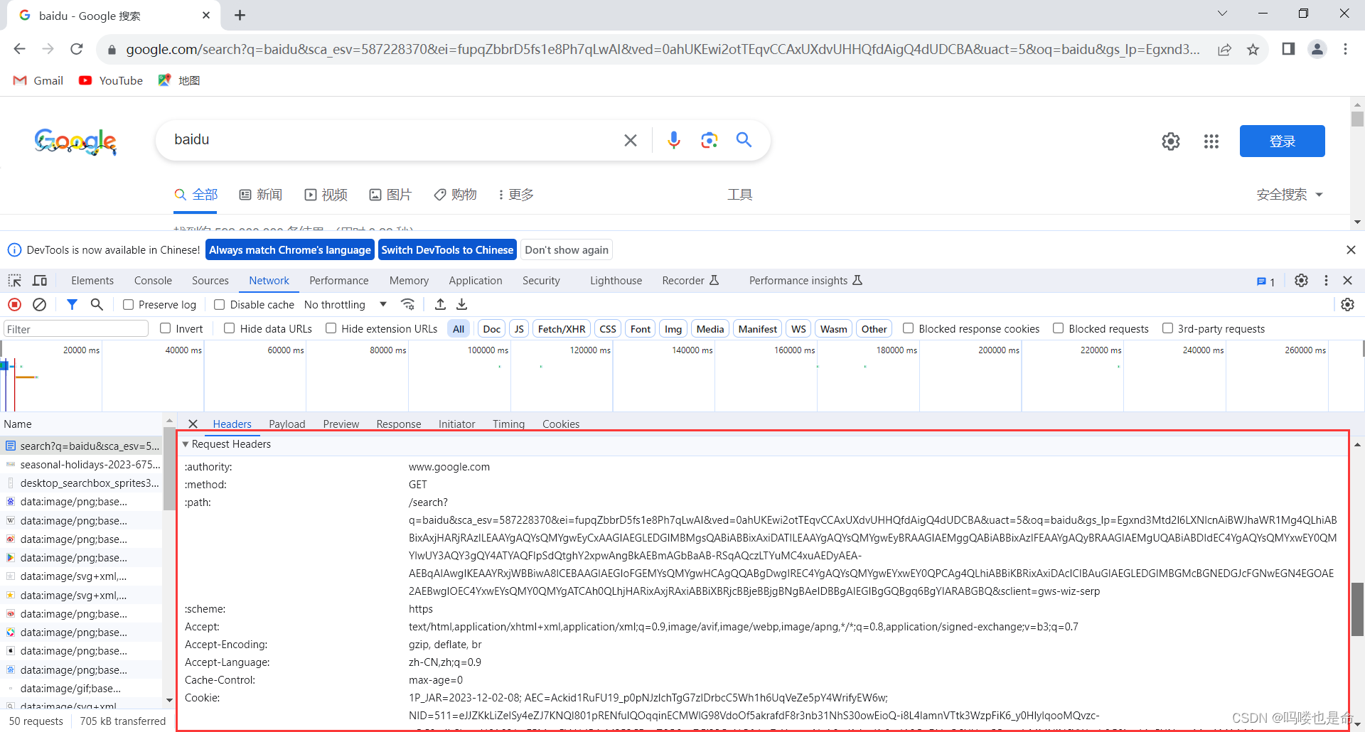The width and height of the screenshot is (1365, 732).
Task: Dismiss the DevTools language infobar
Action: coord(1351,249)
